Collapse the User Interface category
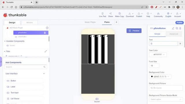The image size is (185, 104). click(44, 74)
